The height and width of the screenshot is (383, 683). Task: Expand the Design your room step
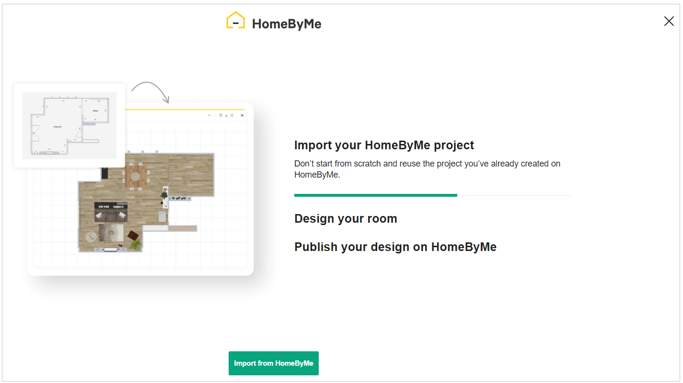click(x=346, y=218)
